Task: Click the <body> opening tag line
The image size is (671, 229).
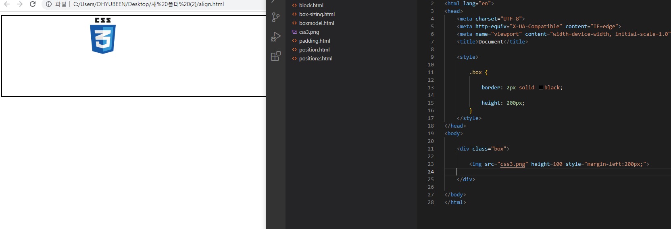Action: (x=454, y=133)
